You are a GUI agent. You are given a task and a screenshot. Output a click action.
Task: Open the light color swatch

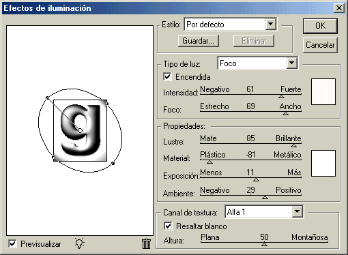point(323,91)
